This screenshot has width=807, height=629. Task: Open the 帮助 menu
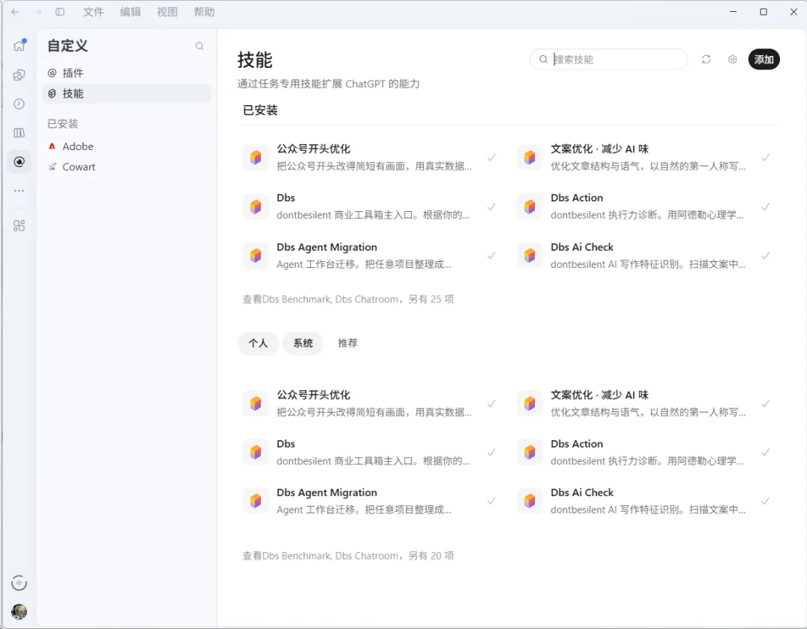tap(204, 12)
